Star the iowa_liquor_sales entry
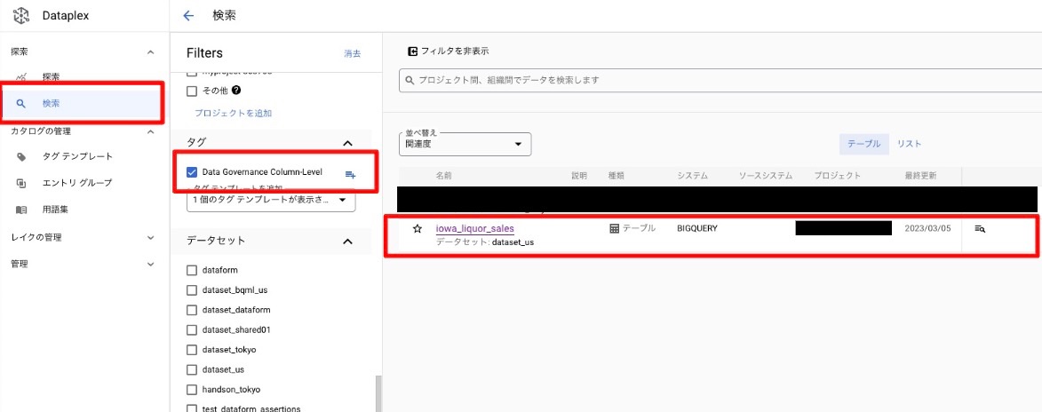 pyautogui.click(x=418, y=228)
